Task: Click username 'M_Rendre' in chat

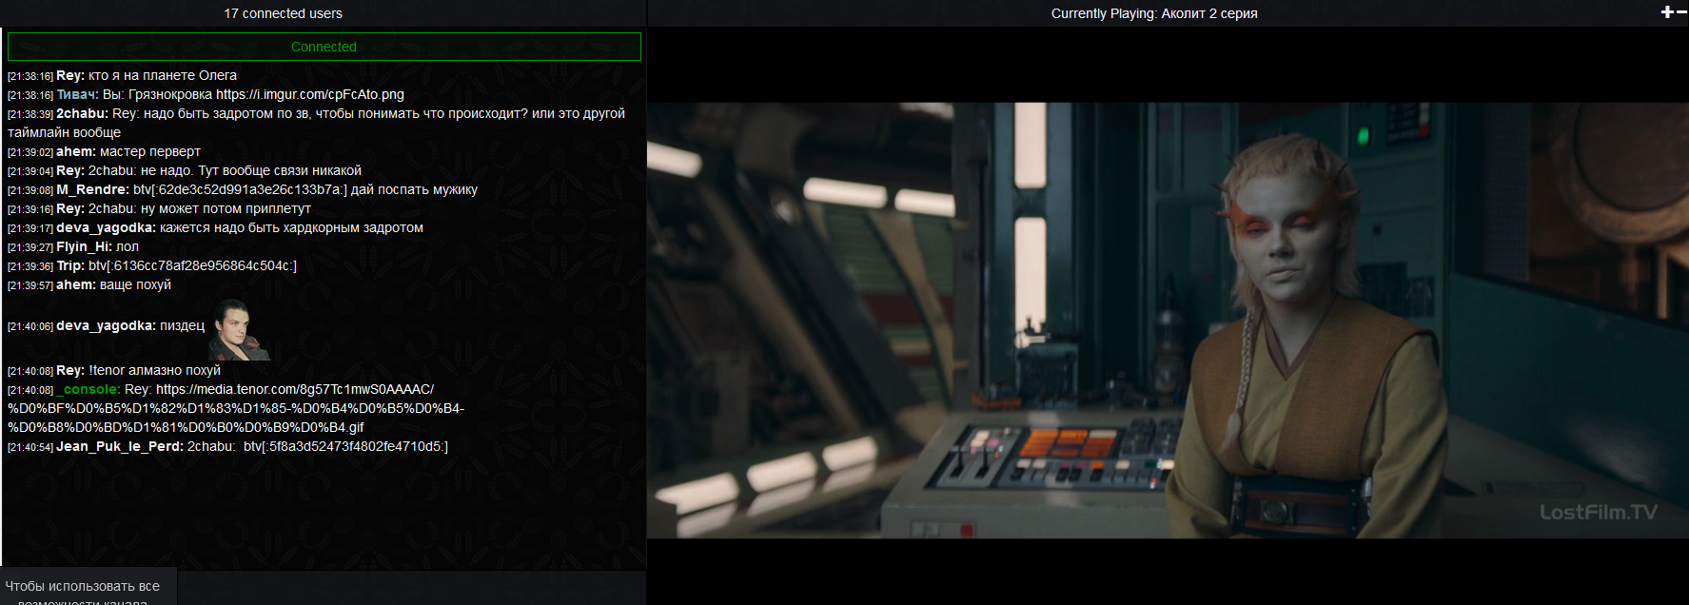Action: tap(93, 189)
